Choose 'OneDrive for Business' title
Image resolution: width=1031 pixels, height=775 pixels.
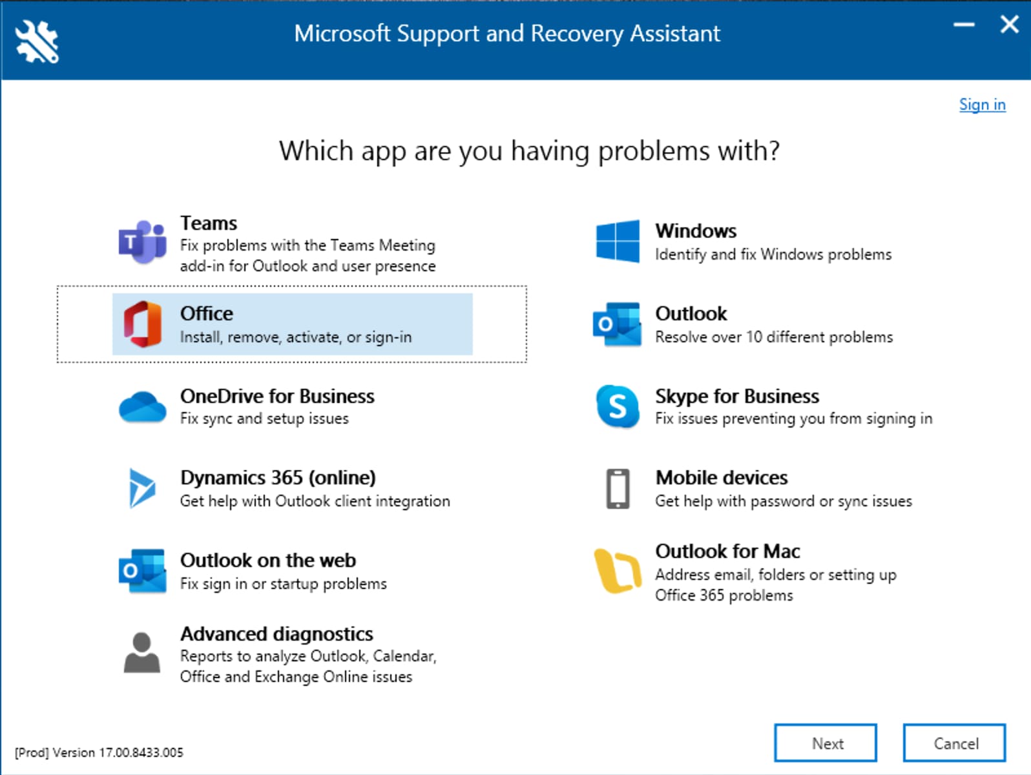tap(277, 396)
